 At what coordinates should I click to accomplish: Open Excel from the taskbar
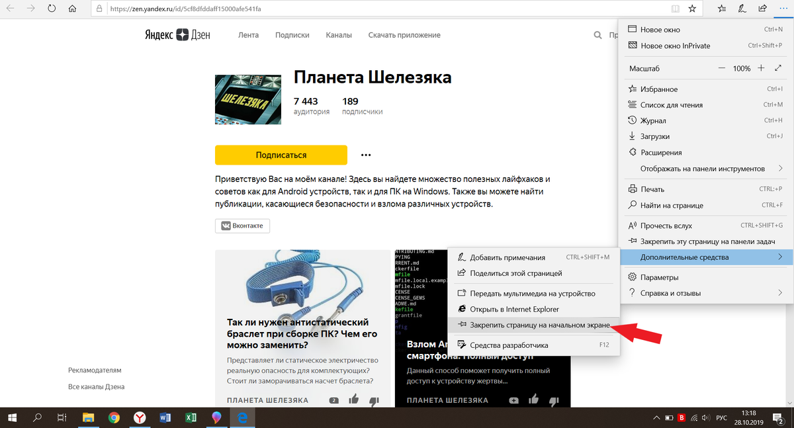(191, 417)
